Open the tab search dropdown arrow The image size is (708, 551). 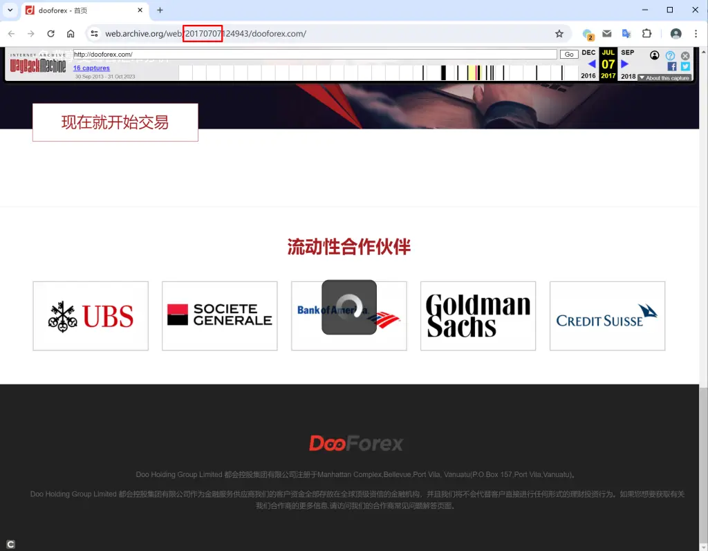(x=10, y=10)
